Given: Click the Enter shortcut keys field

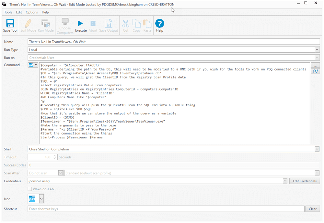Looking at the screenshot, I should (x=166, y=209).
